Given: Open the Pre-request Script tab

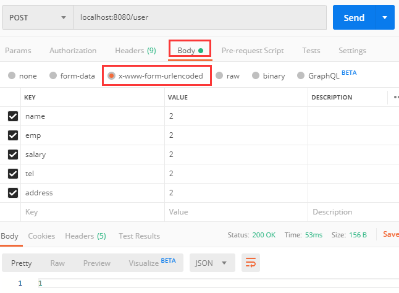Looking at the screenshot, I should [x=253, y=51].
